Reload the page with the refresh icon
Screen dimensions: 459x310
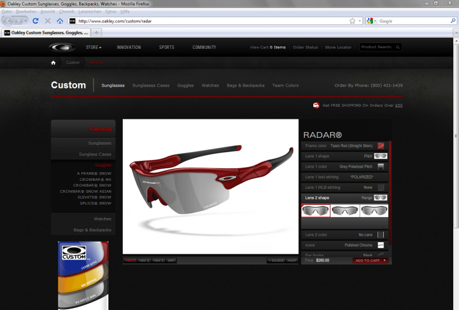tap(36, 21)
